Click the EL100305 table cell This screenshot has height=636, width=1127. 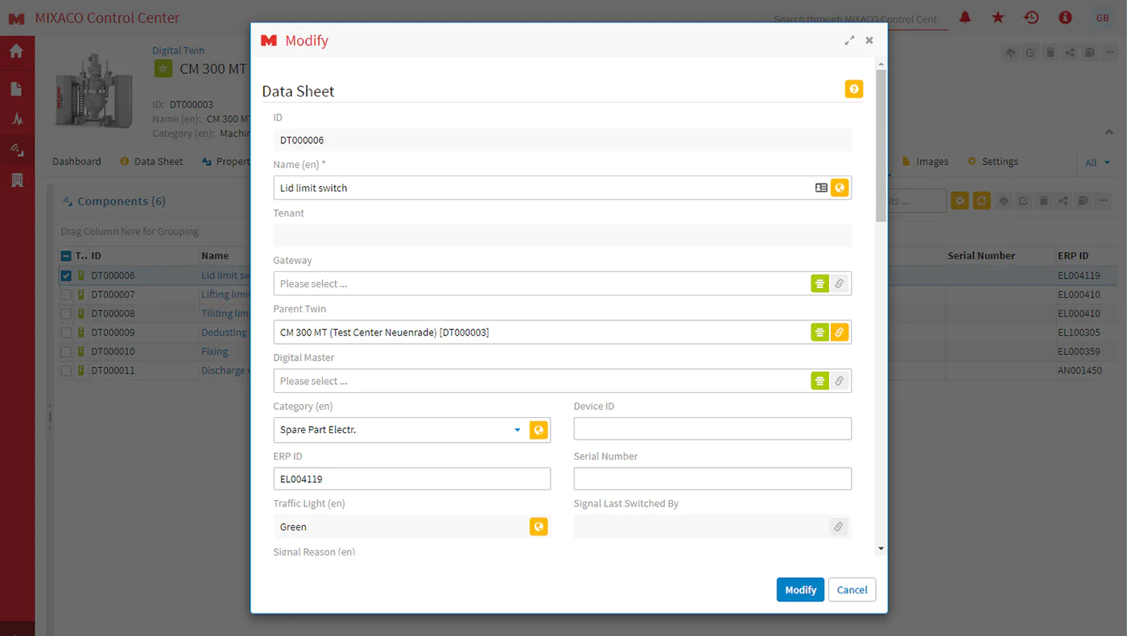tap(1080, 332)
